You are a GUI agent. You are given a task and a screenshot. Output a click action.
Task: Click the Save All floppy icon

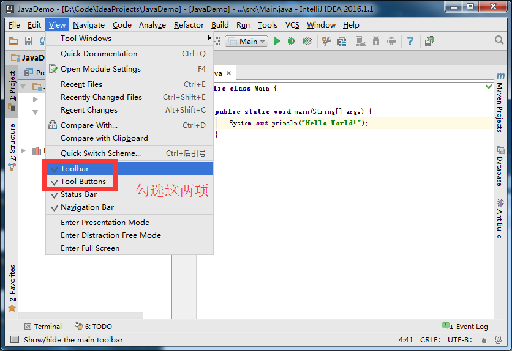tap(29, 41)
